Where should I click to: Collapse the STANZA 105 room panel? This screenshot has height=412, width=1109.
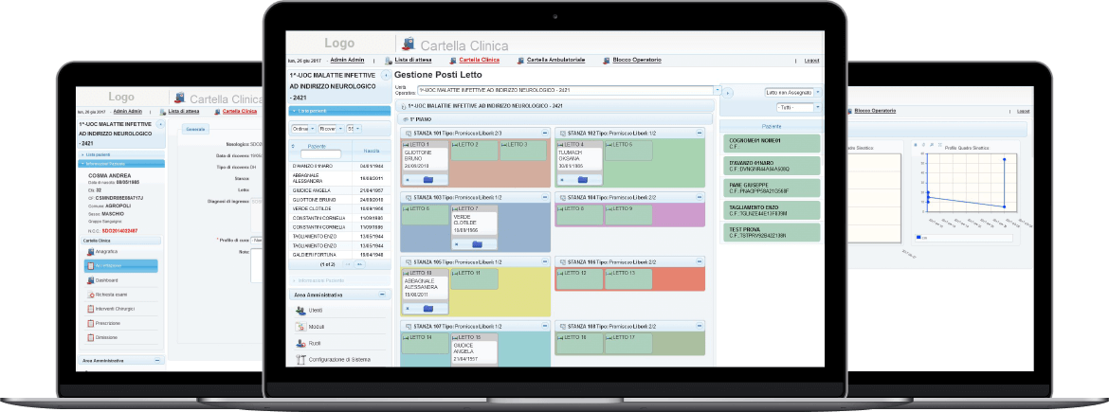545,262
